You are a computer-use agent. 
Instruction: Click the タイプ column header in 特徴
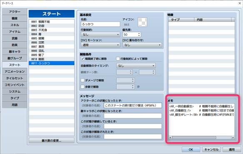tap(181, 20)
